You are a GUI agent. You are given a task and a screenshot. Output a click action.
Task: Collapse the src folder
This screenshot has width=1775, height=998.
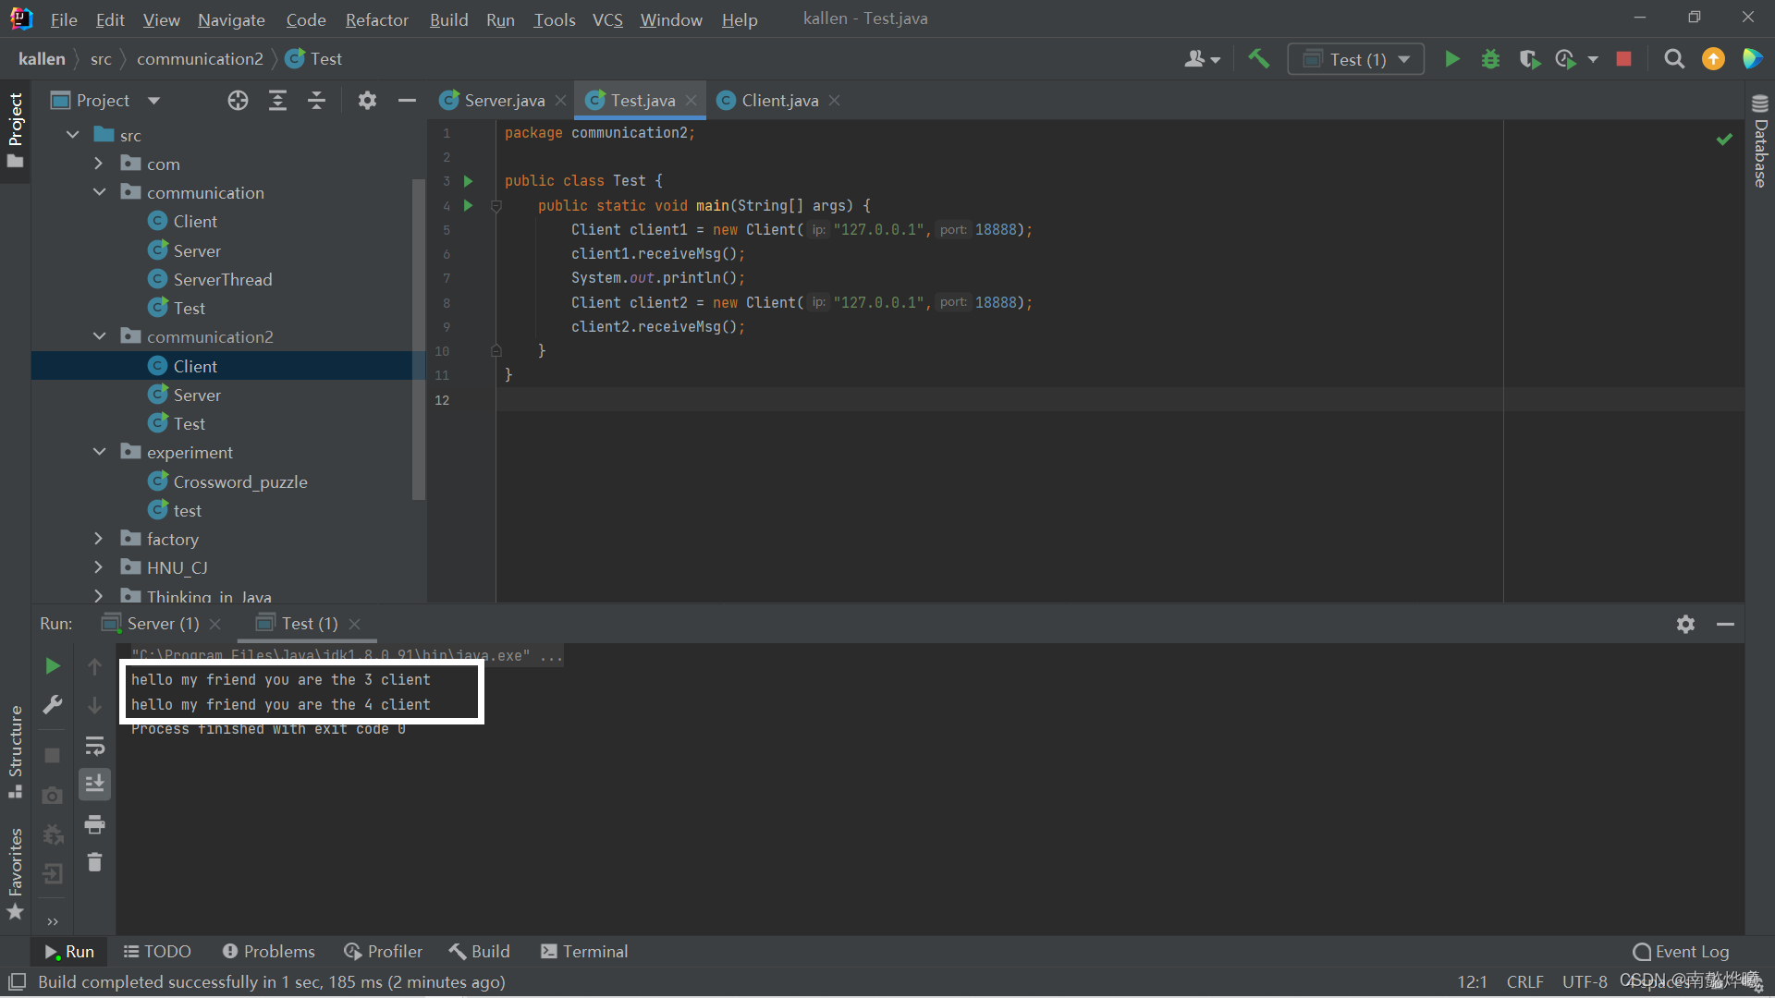click(x=72, y=135)
